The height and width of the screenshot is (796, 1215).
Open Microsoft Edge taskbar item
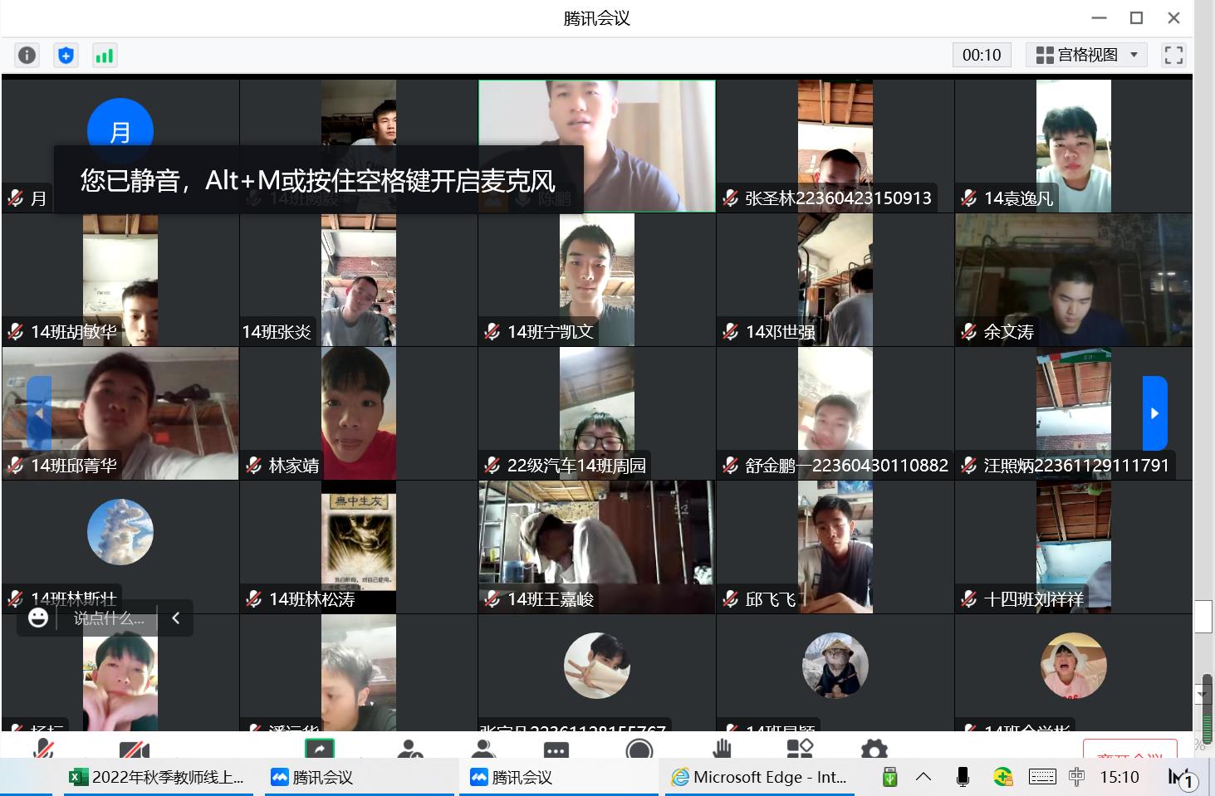(758, 777)
